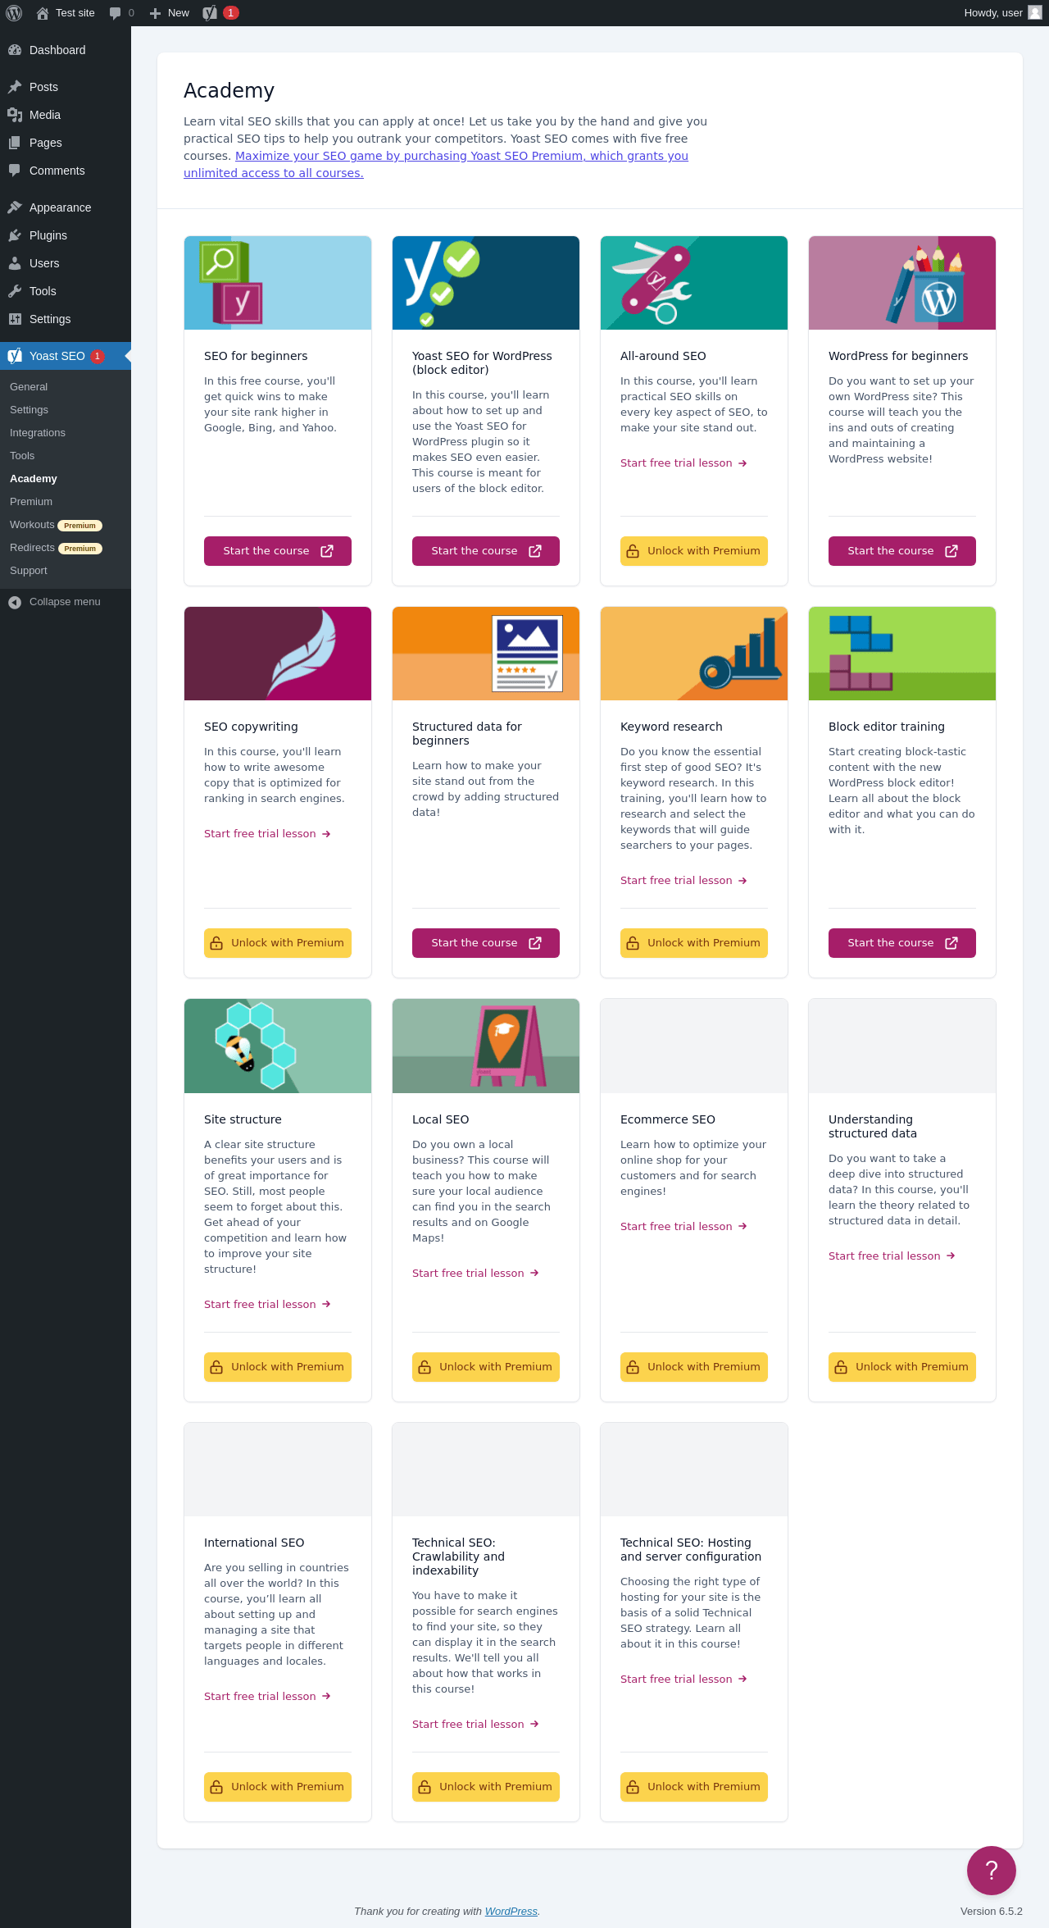
Task: Follow the Yoast SEO Premium purchase link
Action: click(x=436, y=164)
